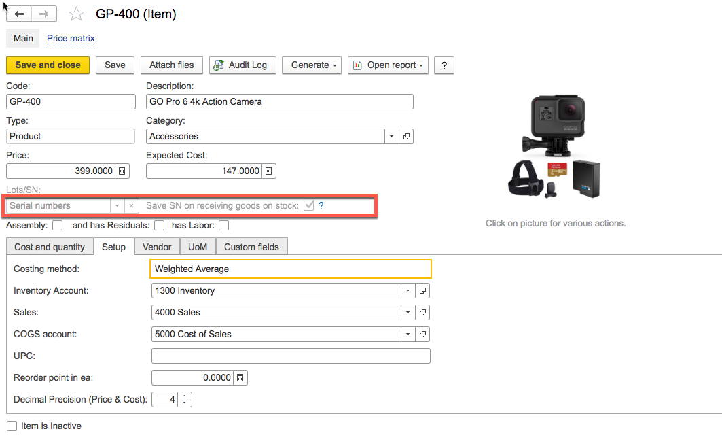Screen dimensions: 722x444
Task: Click the Type field Product
Action: [x=71, y=137]
